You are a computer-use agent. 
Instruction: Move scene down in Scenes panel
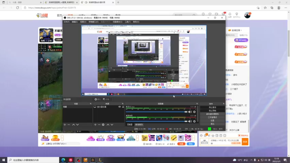click(78, 125)
